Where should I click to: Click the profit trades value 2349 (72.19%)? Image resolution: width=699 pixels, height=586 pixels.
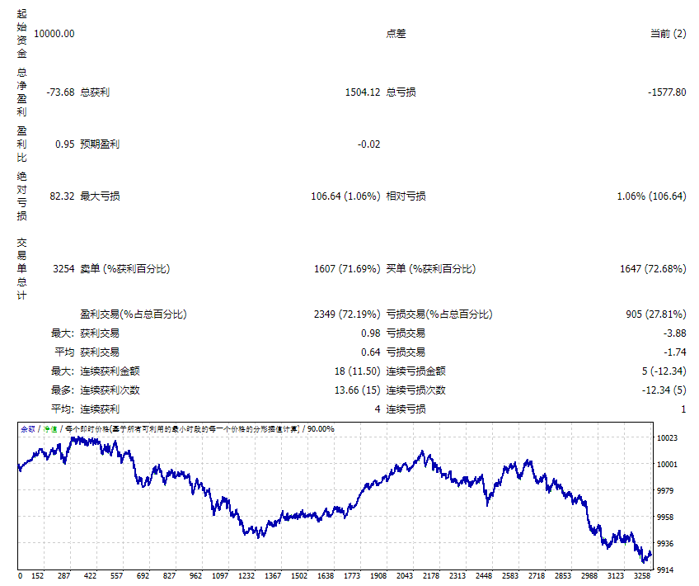coord(347,314)
